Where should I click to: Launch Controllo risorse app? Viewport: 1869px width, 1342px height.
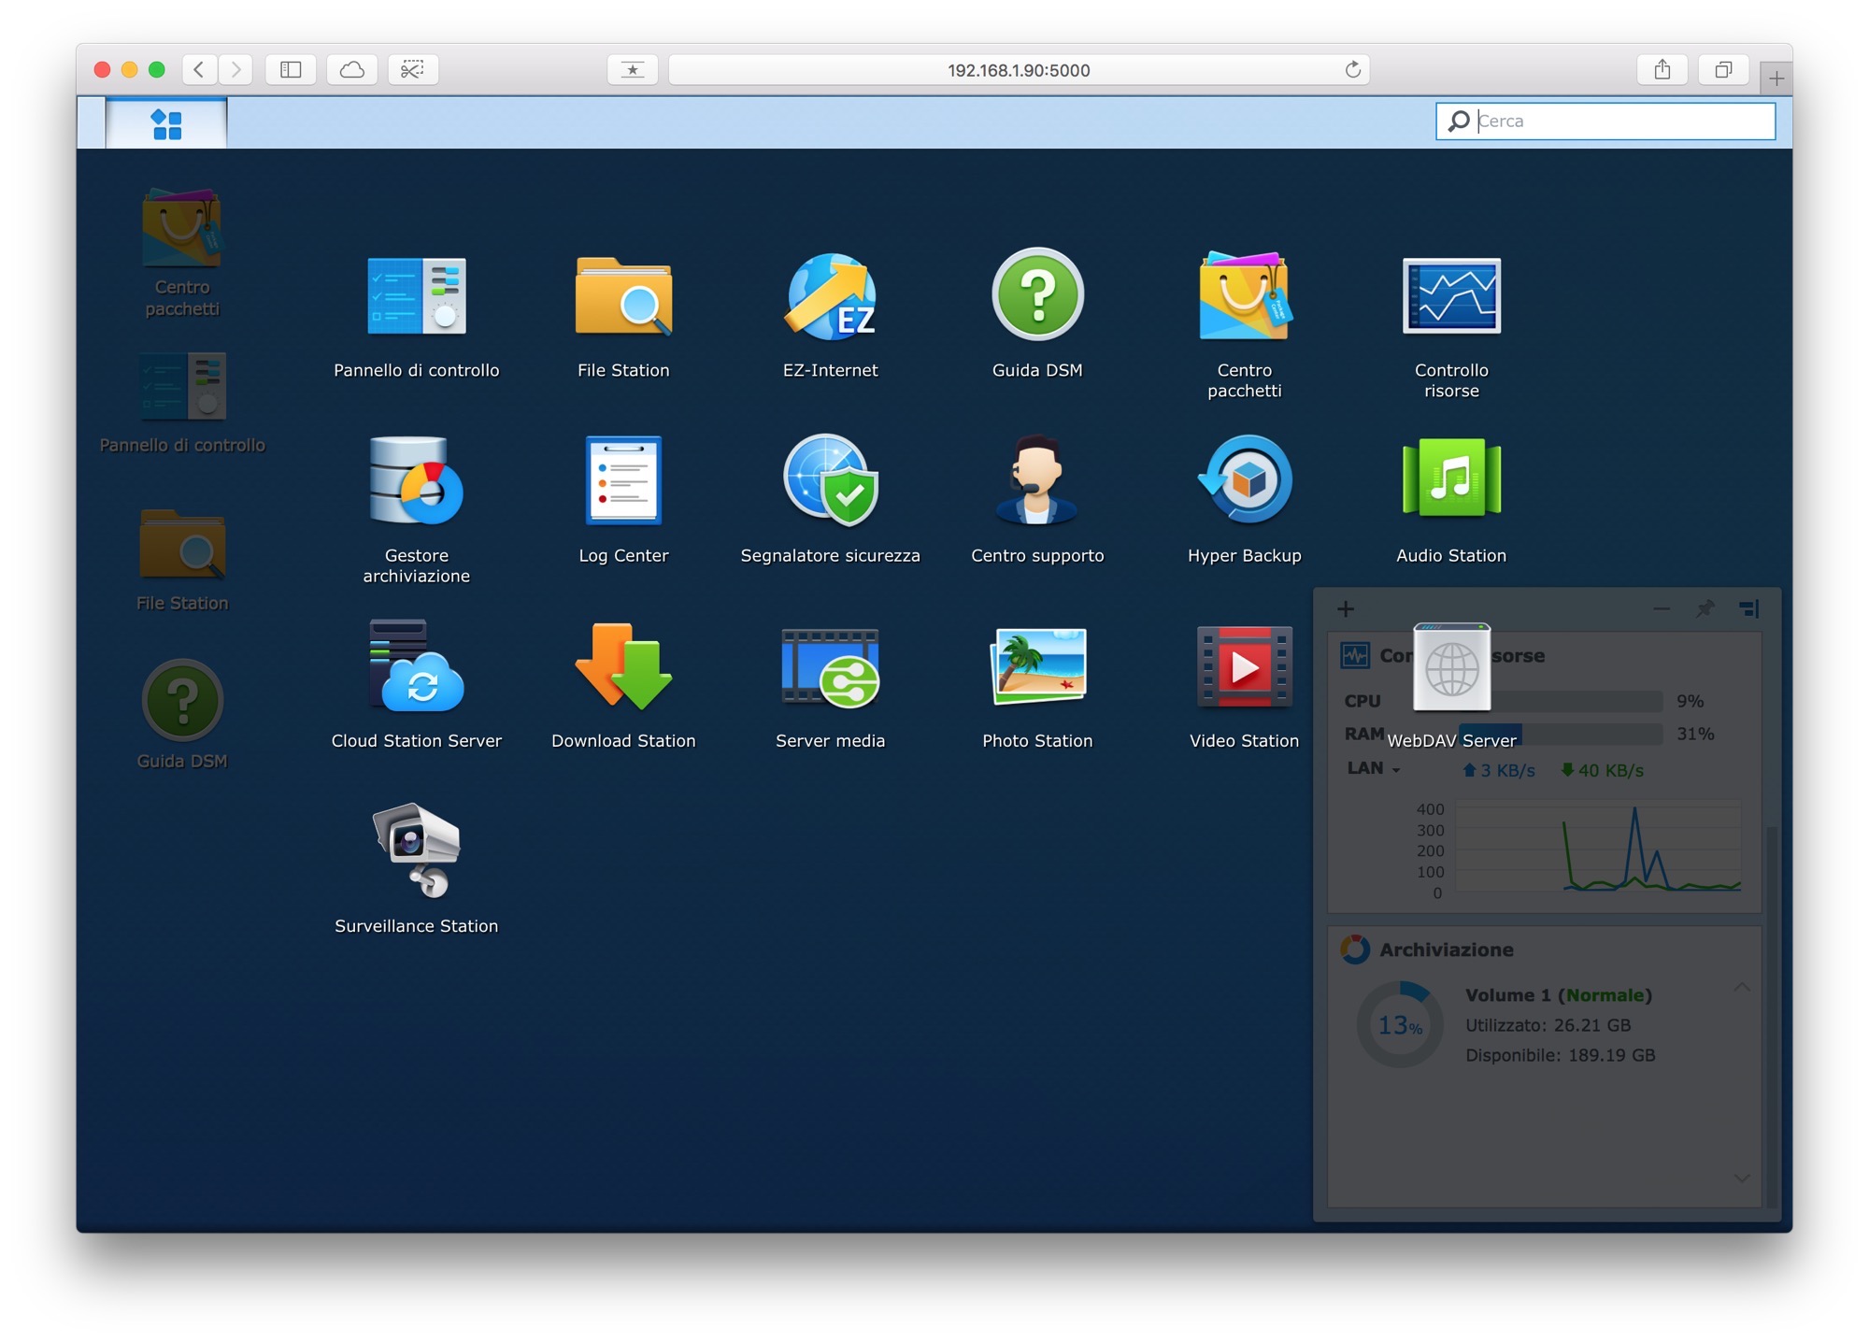(1451, 296)
